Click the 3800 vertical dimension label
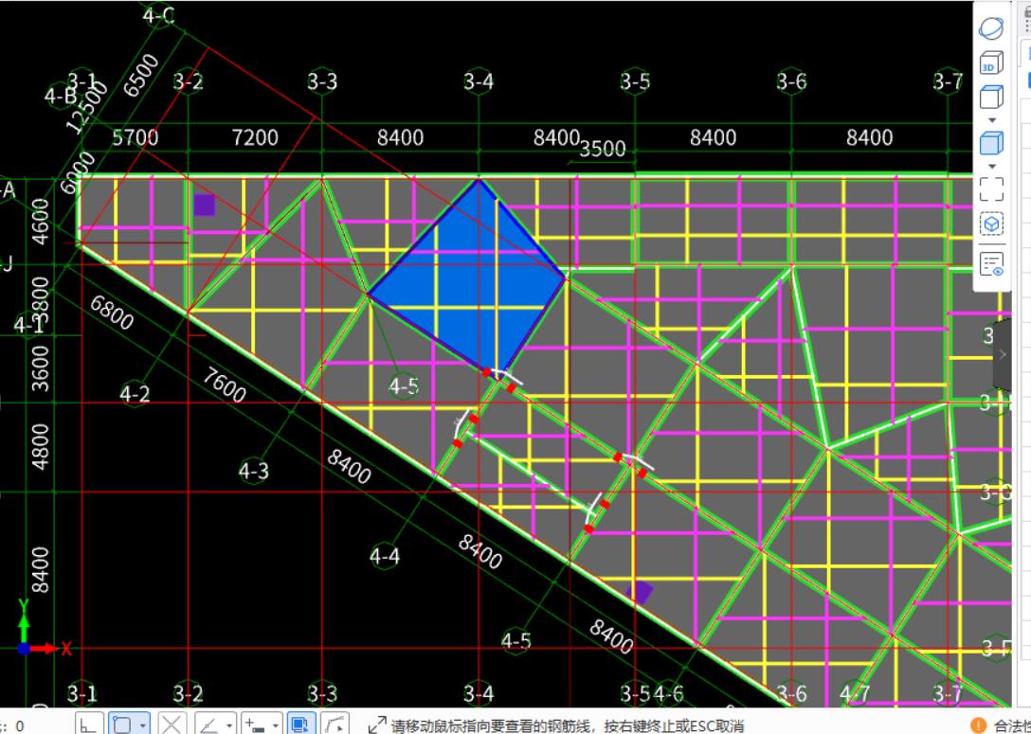Image resolution: width=1031 pixels, height=734 pixels. point(40,298)
